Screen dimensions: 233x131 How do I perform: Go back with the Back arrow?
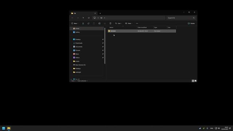click(72, 18)
